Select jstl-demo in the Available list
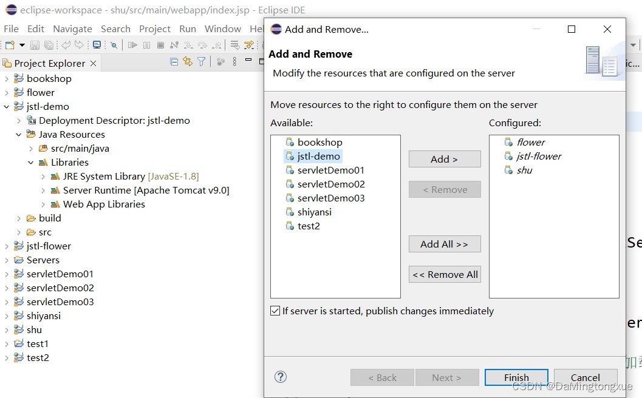The width and height of the screenshot is (642, 398). pos(317,156)
